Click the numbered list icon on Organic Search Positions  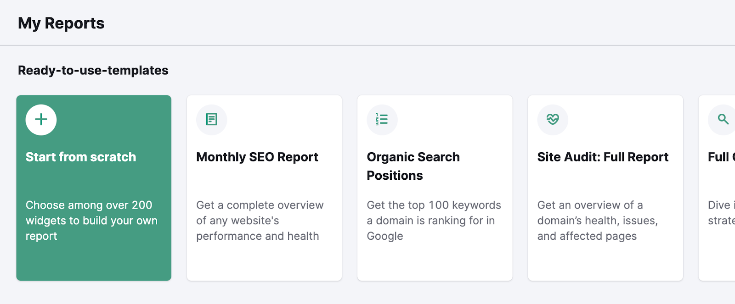382,120
